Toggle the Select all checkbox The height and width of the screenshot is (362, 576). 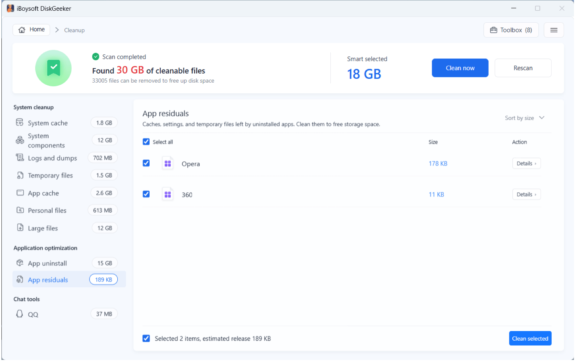[146, 142]
